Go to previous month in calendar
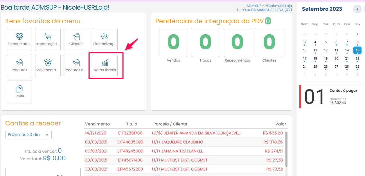Image resolution: width=365 pixels, height=176 pixels. [x=357, y=9]
